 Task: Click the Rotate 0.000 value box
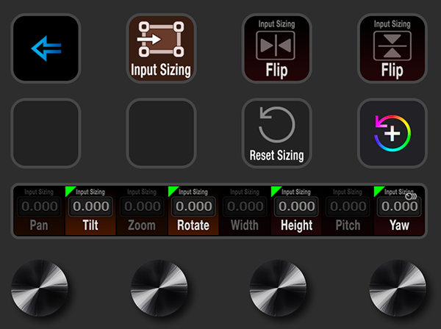coord(193,206)
